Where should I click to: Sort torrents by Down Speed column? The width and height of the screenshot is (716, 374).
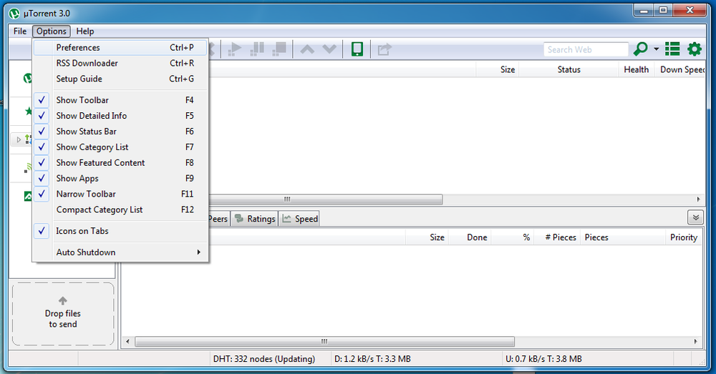coord(680,69)
